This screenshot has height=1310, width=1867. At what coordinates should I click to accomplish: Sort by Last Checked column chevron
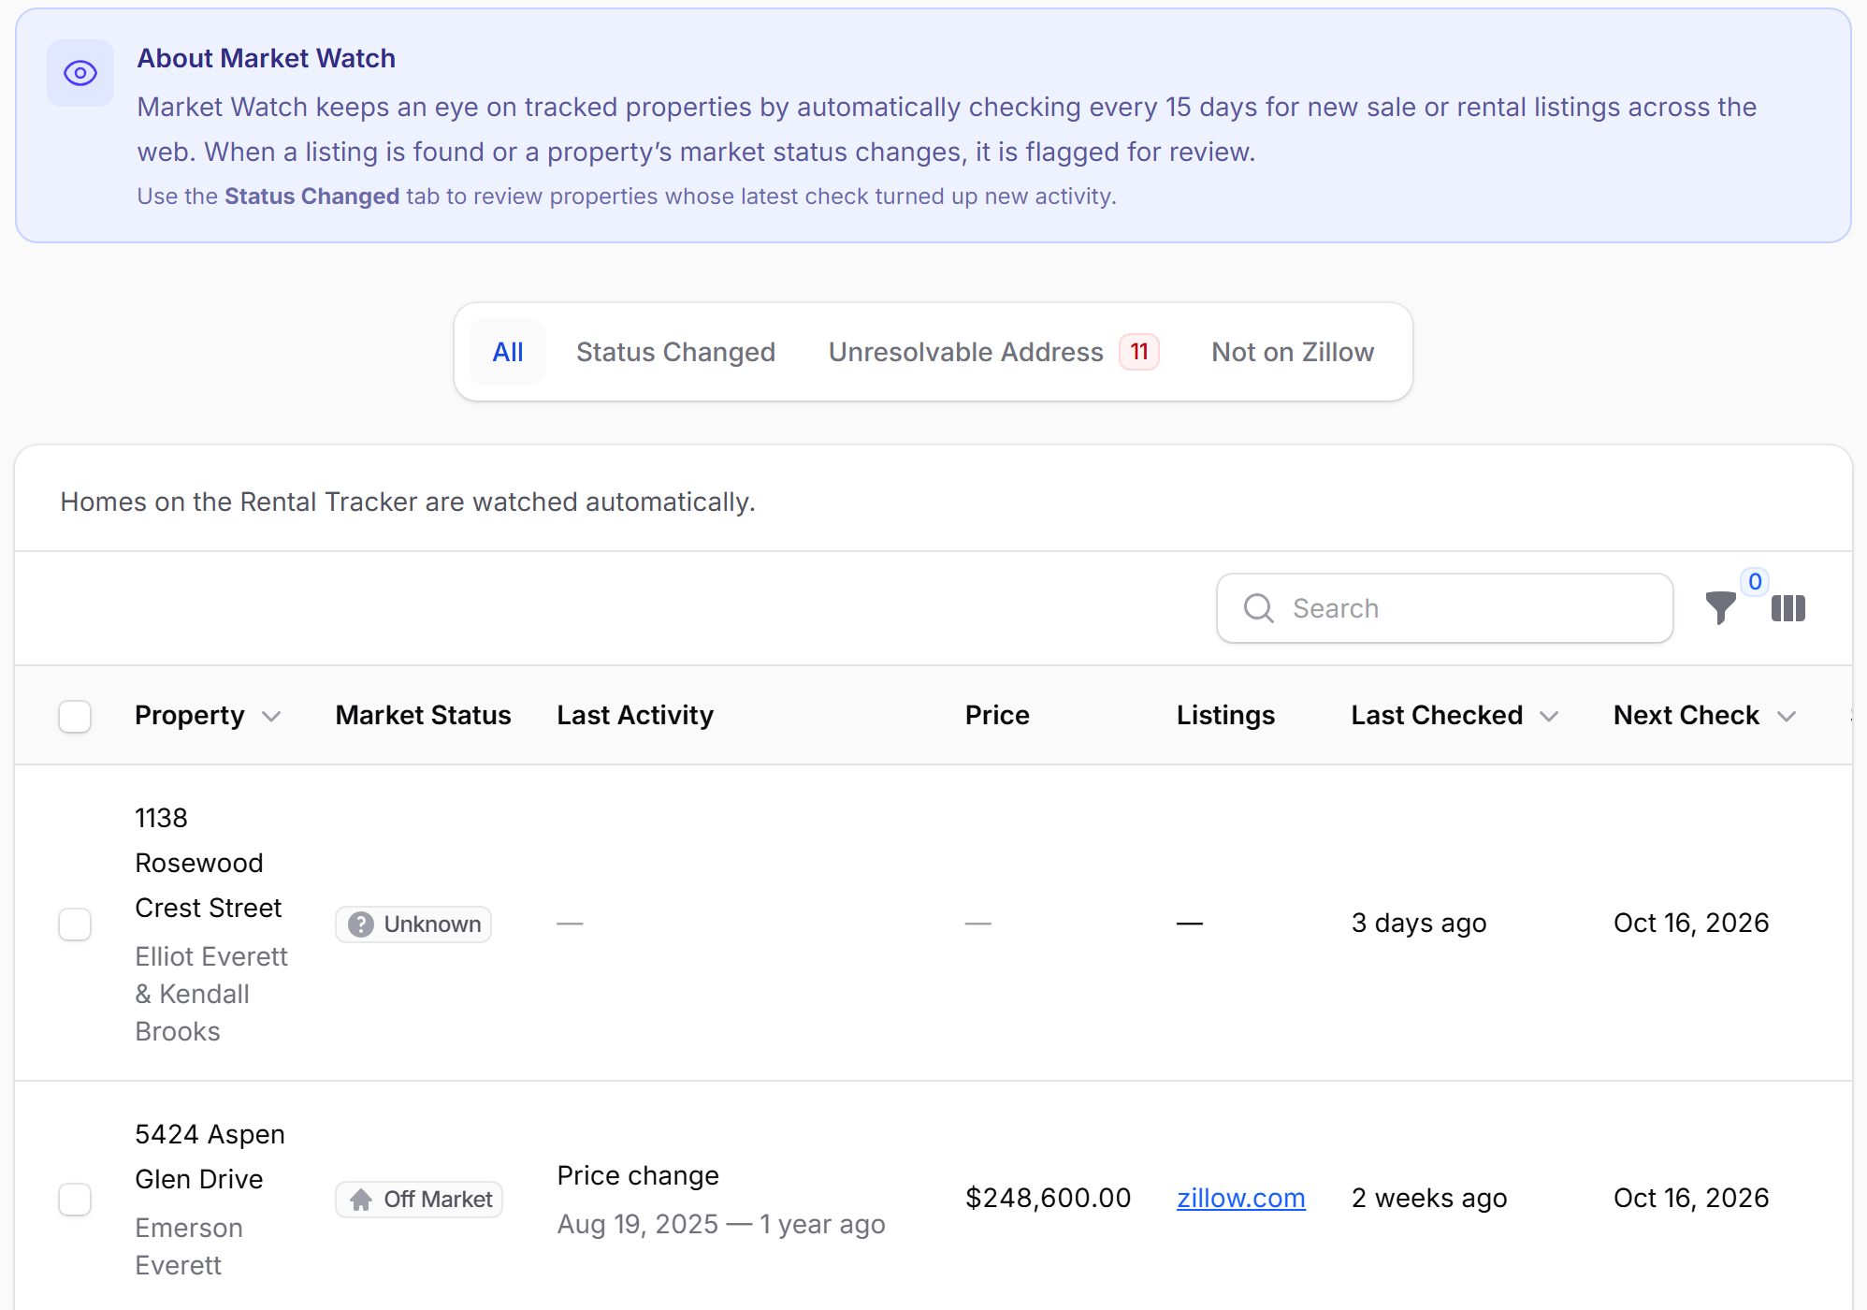point(1549,717)
